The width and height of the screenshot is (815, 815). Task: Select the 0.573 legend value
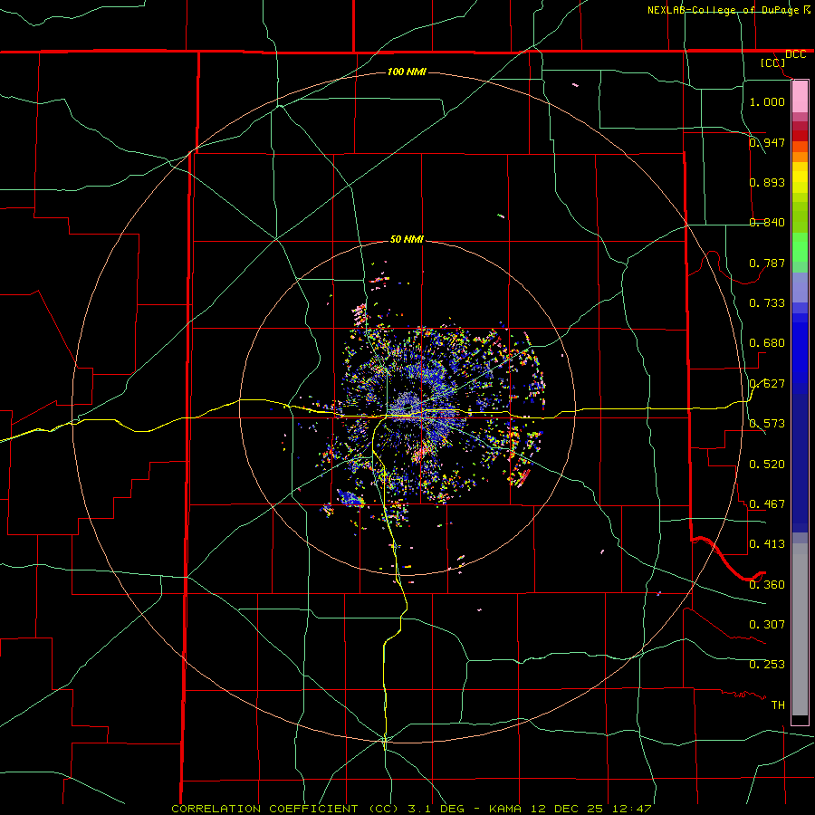(x=767, y=423)
